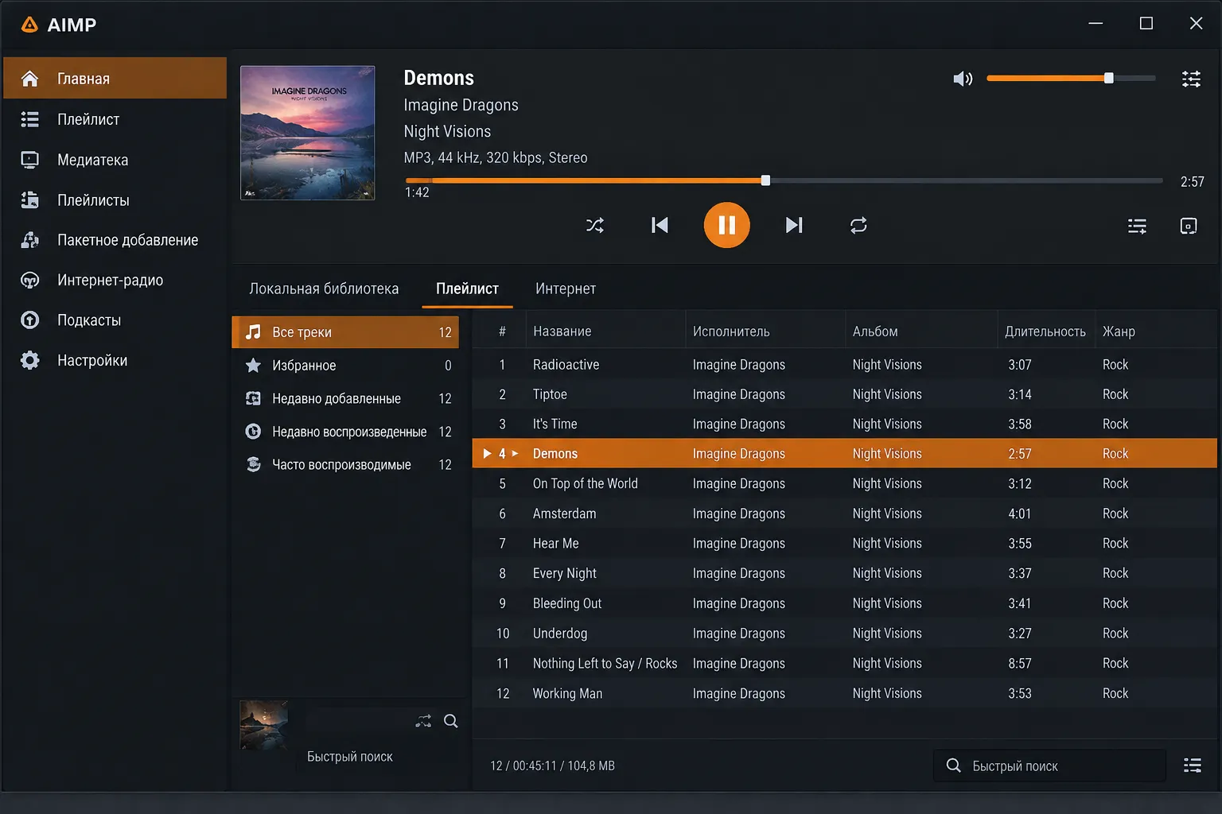Skip to next track
The image size is (1222, 814).
(794, 226)
